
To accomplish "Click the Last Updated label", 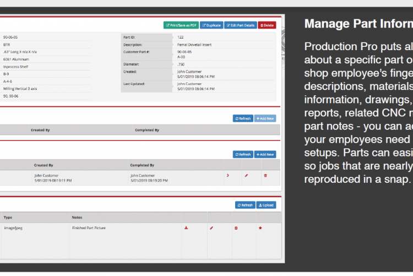I will tap(134, 84).
